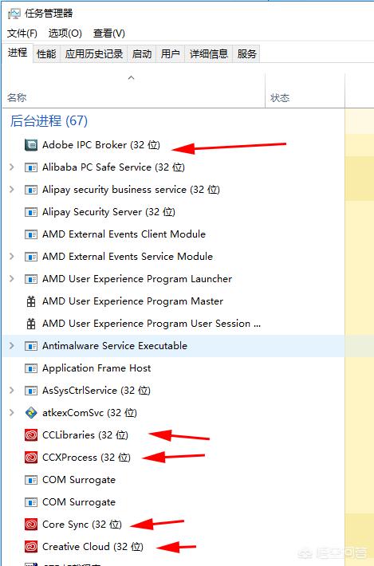Select AMD User Experience Program Master icon

[x=31, y=301]
